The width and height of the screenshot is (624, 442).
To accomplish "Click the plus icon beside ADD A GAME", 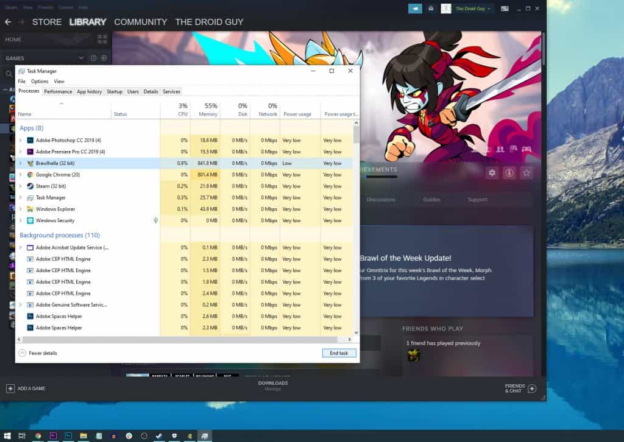I will pos(10,388).
